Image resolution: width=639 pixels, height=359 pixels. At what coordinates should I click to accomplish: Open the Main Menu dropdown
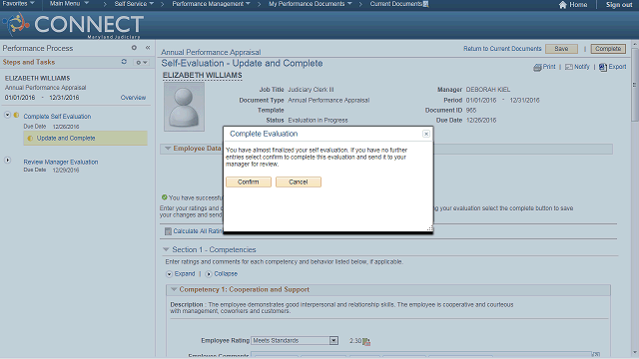tap(69, 4)
